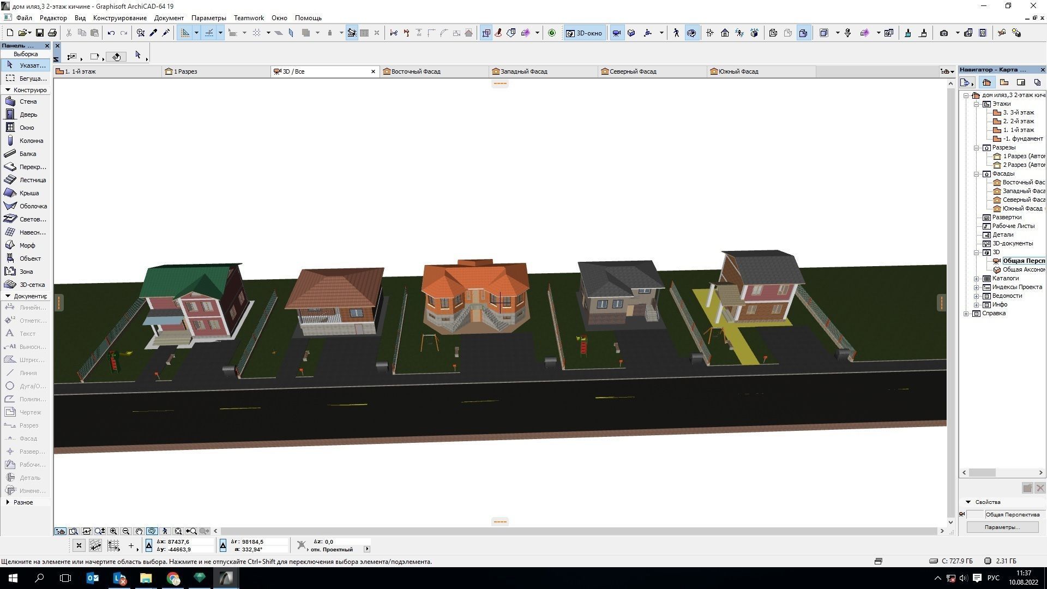Viewport: 1047px width, 589px height.
Task: Toggle axonometry view button
Action: (x=631, y=33)
